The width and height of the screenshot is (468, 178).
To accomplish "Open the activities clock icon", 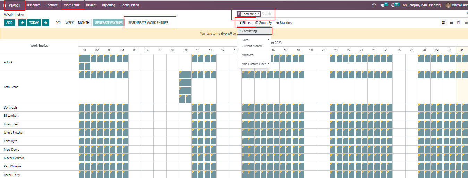I will (393, 5).
